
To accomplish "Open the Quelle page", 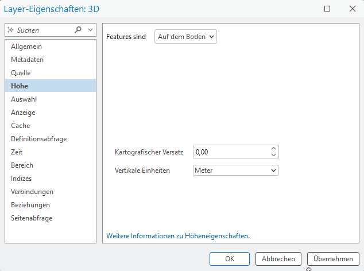I will tap(51, 73).
